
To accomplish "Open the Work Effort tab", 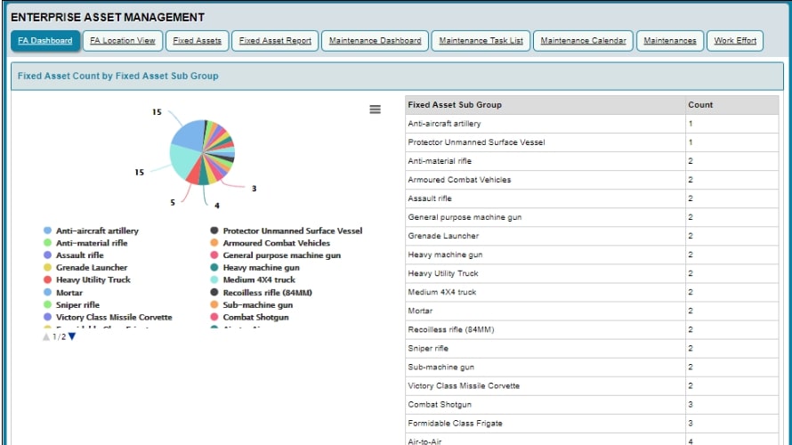I will (x=735, y=41).
